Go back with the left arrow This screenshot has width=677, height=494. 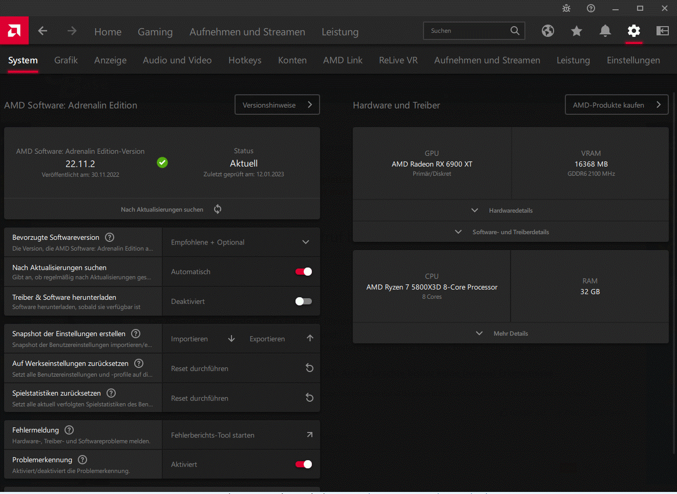(x=43, y=31)
